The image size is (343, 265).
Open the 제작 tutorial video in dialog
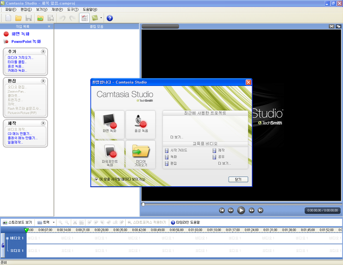(x=221, y=150)
